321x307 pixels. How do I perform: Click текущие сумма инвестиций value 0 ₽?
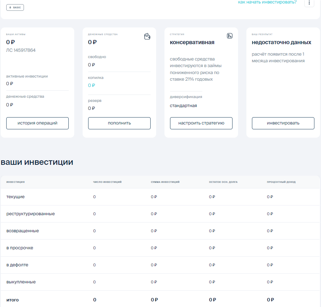click(x=154, y=197)
